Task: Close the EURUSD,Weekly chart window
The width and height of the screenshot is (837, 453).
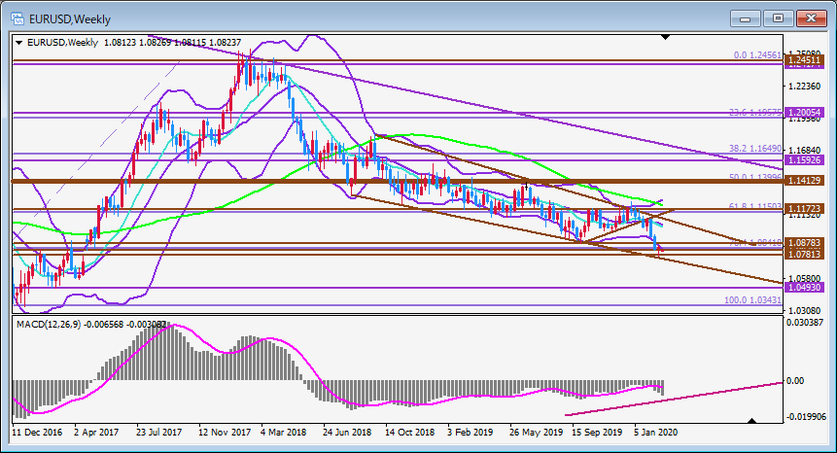Action: [811, 18]
